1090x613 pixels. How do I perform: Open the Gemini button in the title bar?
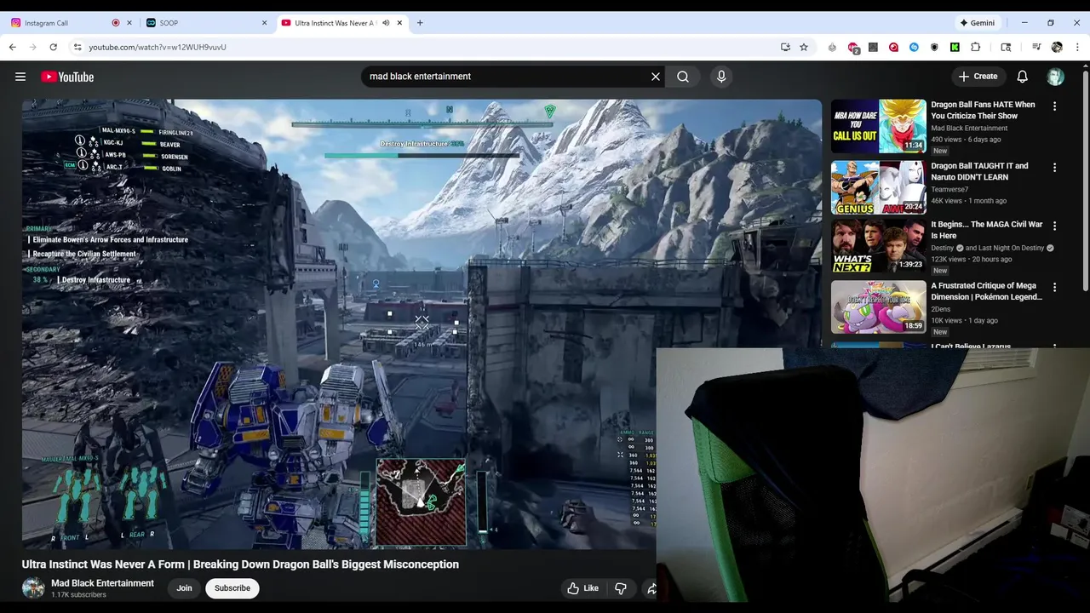click(x=977, y=23)
